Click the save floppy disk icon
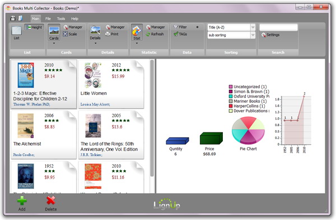The width and height of the screenshot is (336, 220). tap(13, 18)
